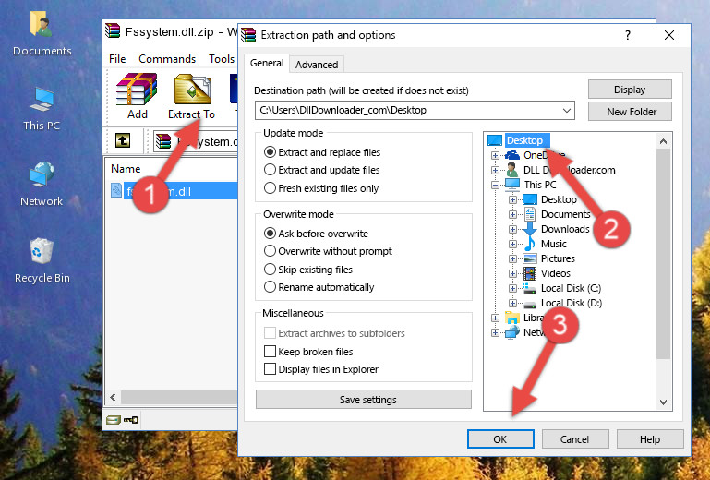Click the Add toolbar icon in WinRAR

pyautogui.click(x=137, y=96)
